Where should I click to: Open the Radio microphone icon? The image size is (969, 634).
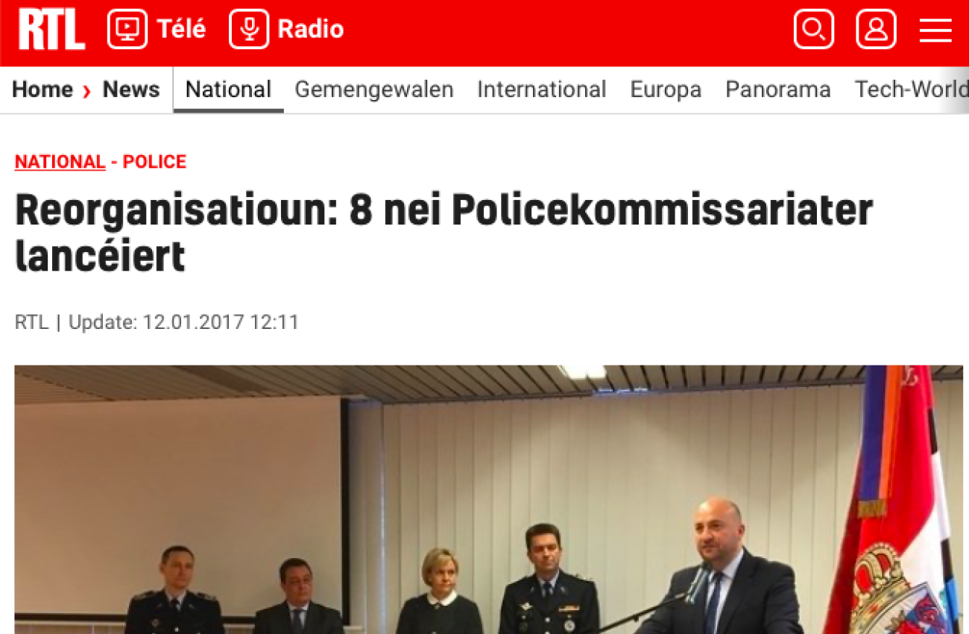[249, 30]
